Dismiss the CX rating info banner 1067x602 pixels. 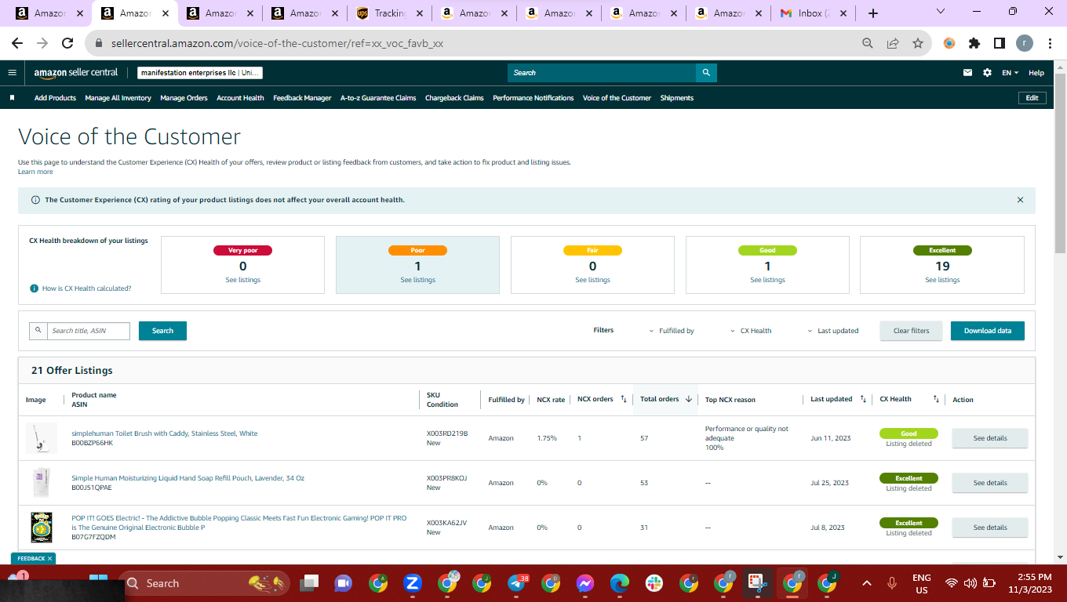pyautogui.click(x=1020, y=200)
